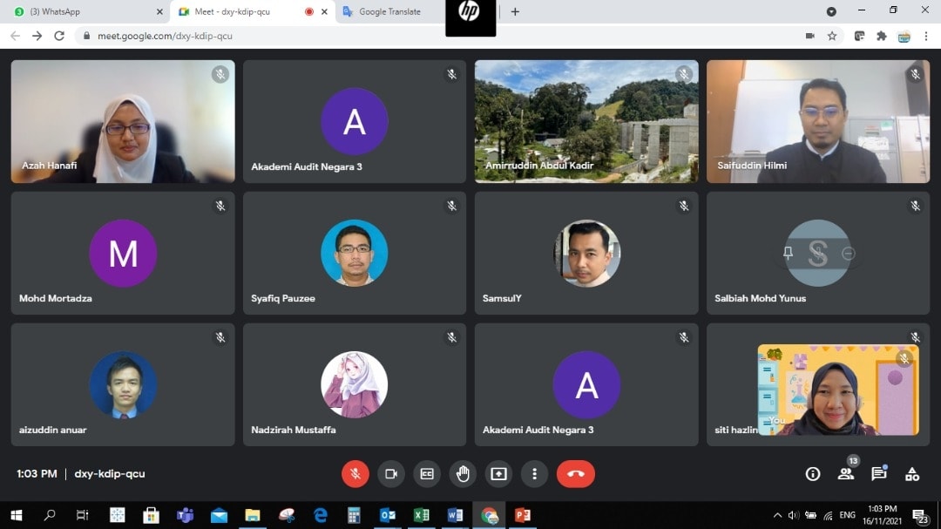Remove Salbiah Mohd Yunus from the call
The image size is (941, 529).
click(848, 254)
